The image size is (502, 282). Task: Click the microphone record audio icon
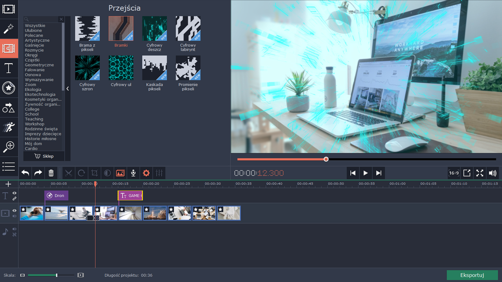pos(133,173)
